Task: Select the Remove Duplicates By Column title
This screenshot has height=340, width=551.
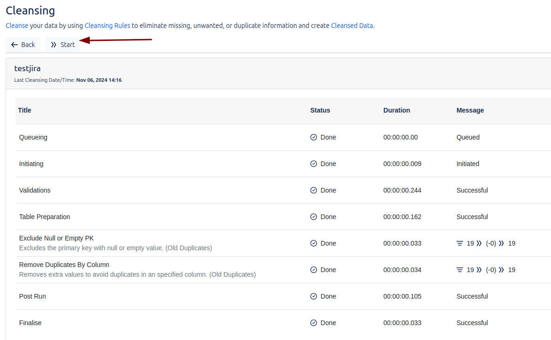Action: (64, 265)
